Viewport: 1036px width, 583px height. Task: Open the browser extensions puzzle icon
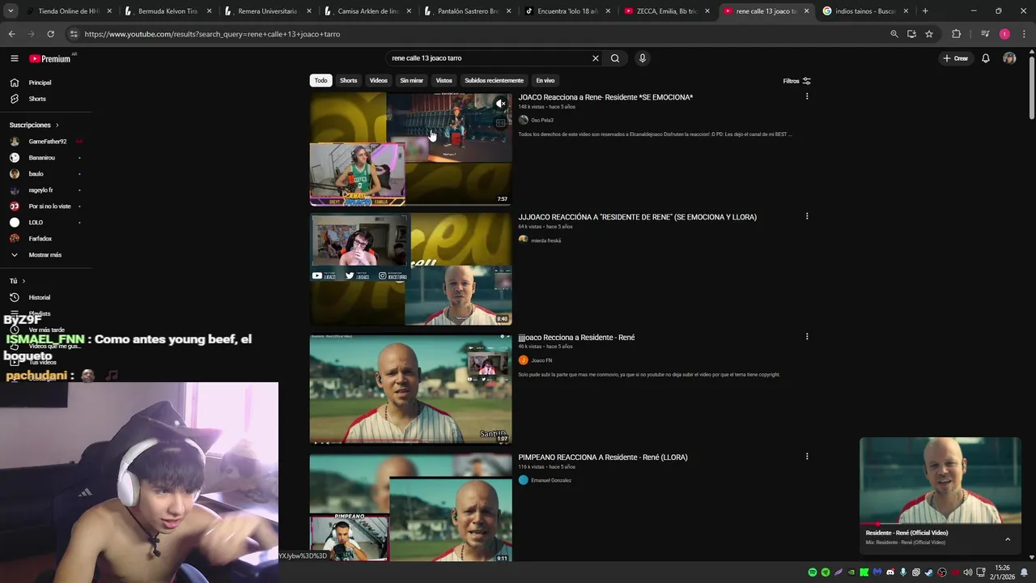point(957,34)
